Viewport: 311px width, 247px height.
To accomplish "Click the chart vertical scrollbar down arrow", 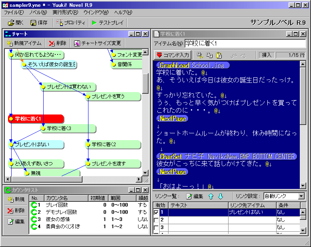I will [x=145, y=173].
